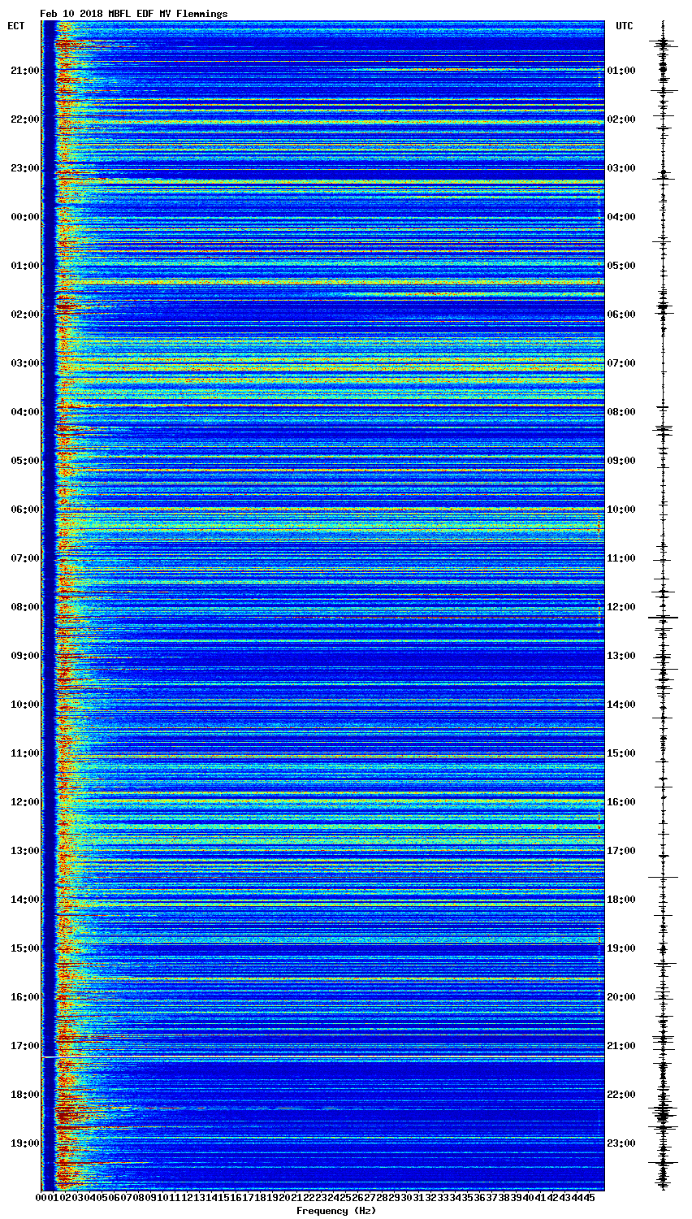Click the 00:00 time label
692x1219 pixels.
coord(25,217)
